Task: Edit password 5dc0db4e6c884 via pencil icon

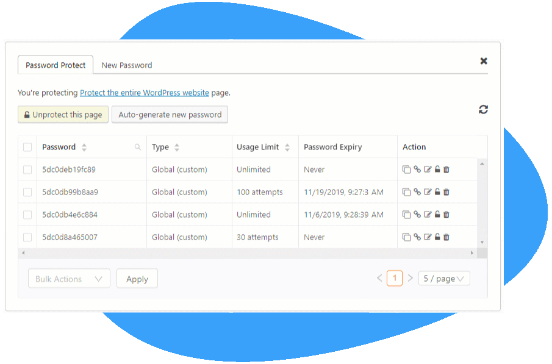Action: point(428,215)
